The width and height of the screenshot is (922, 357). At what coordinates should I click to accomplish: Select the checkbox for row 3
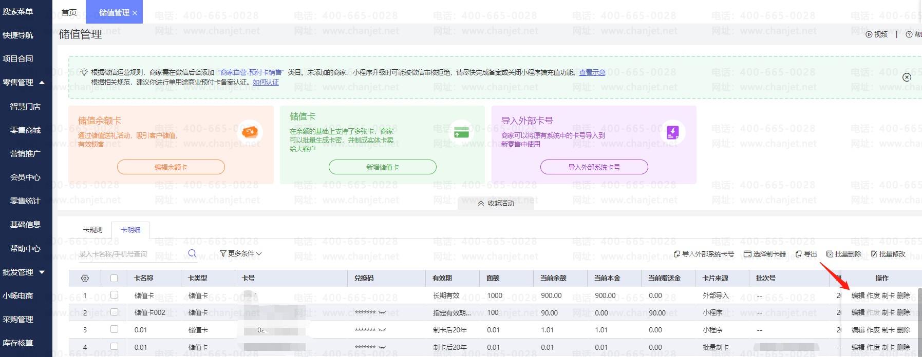114,329
